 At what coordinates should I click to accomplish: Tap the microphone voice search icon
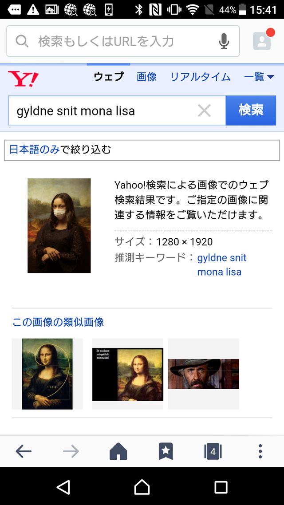tap(224, 41)
